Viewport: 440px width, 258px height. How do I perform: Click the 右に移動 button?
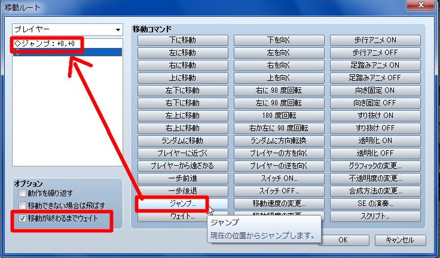tap(183, 65)
